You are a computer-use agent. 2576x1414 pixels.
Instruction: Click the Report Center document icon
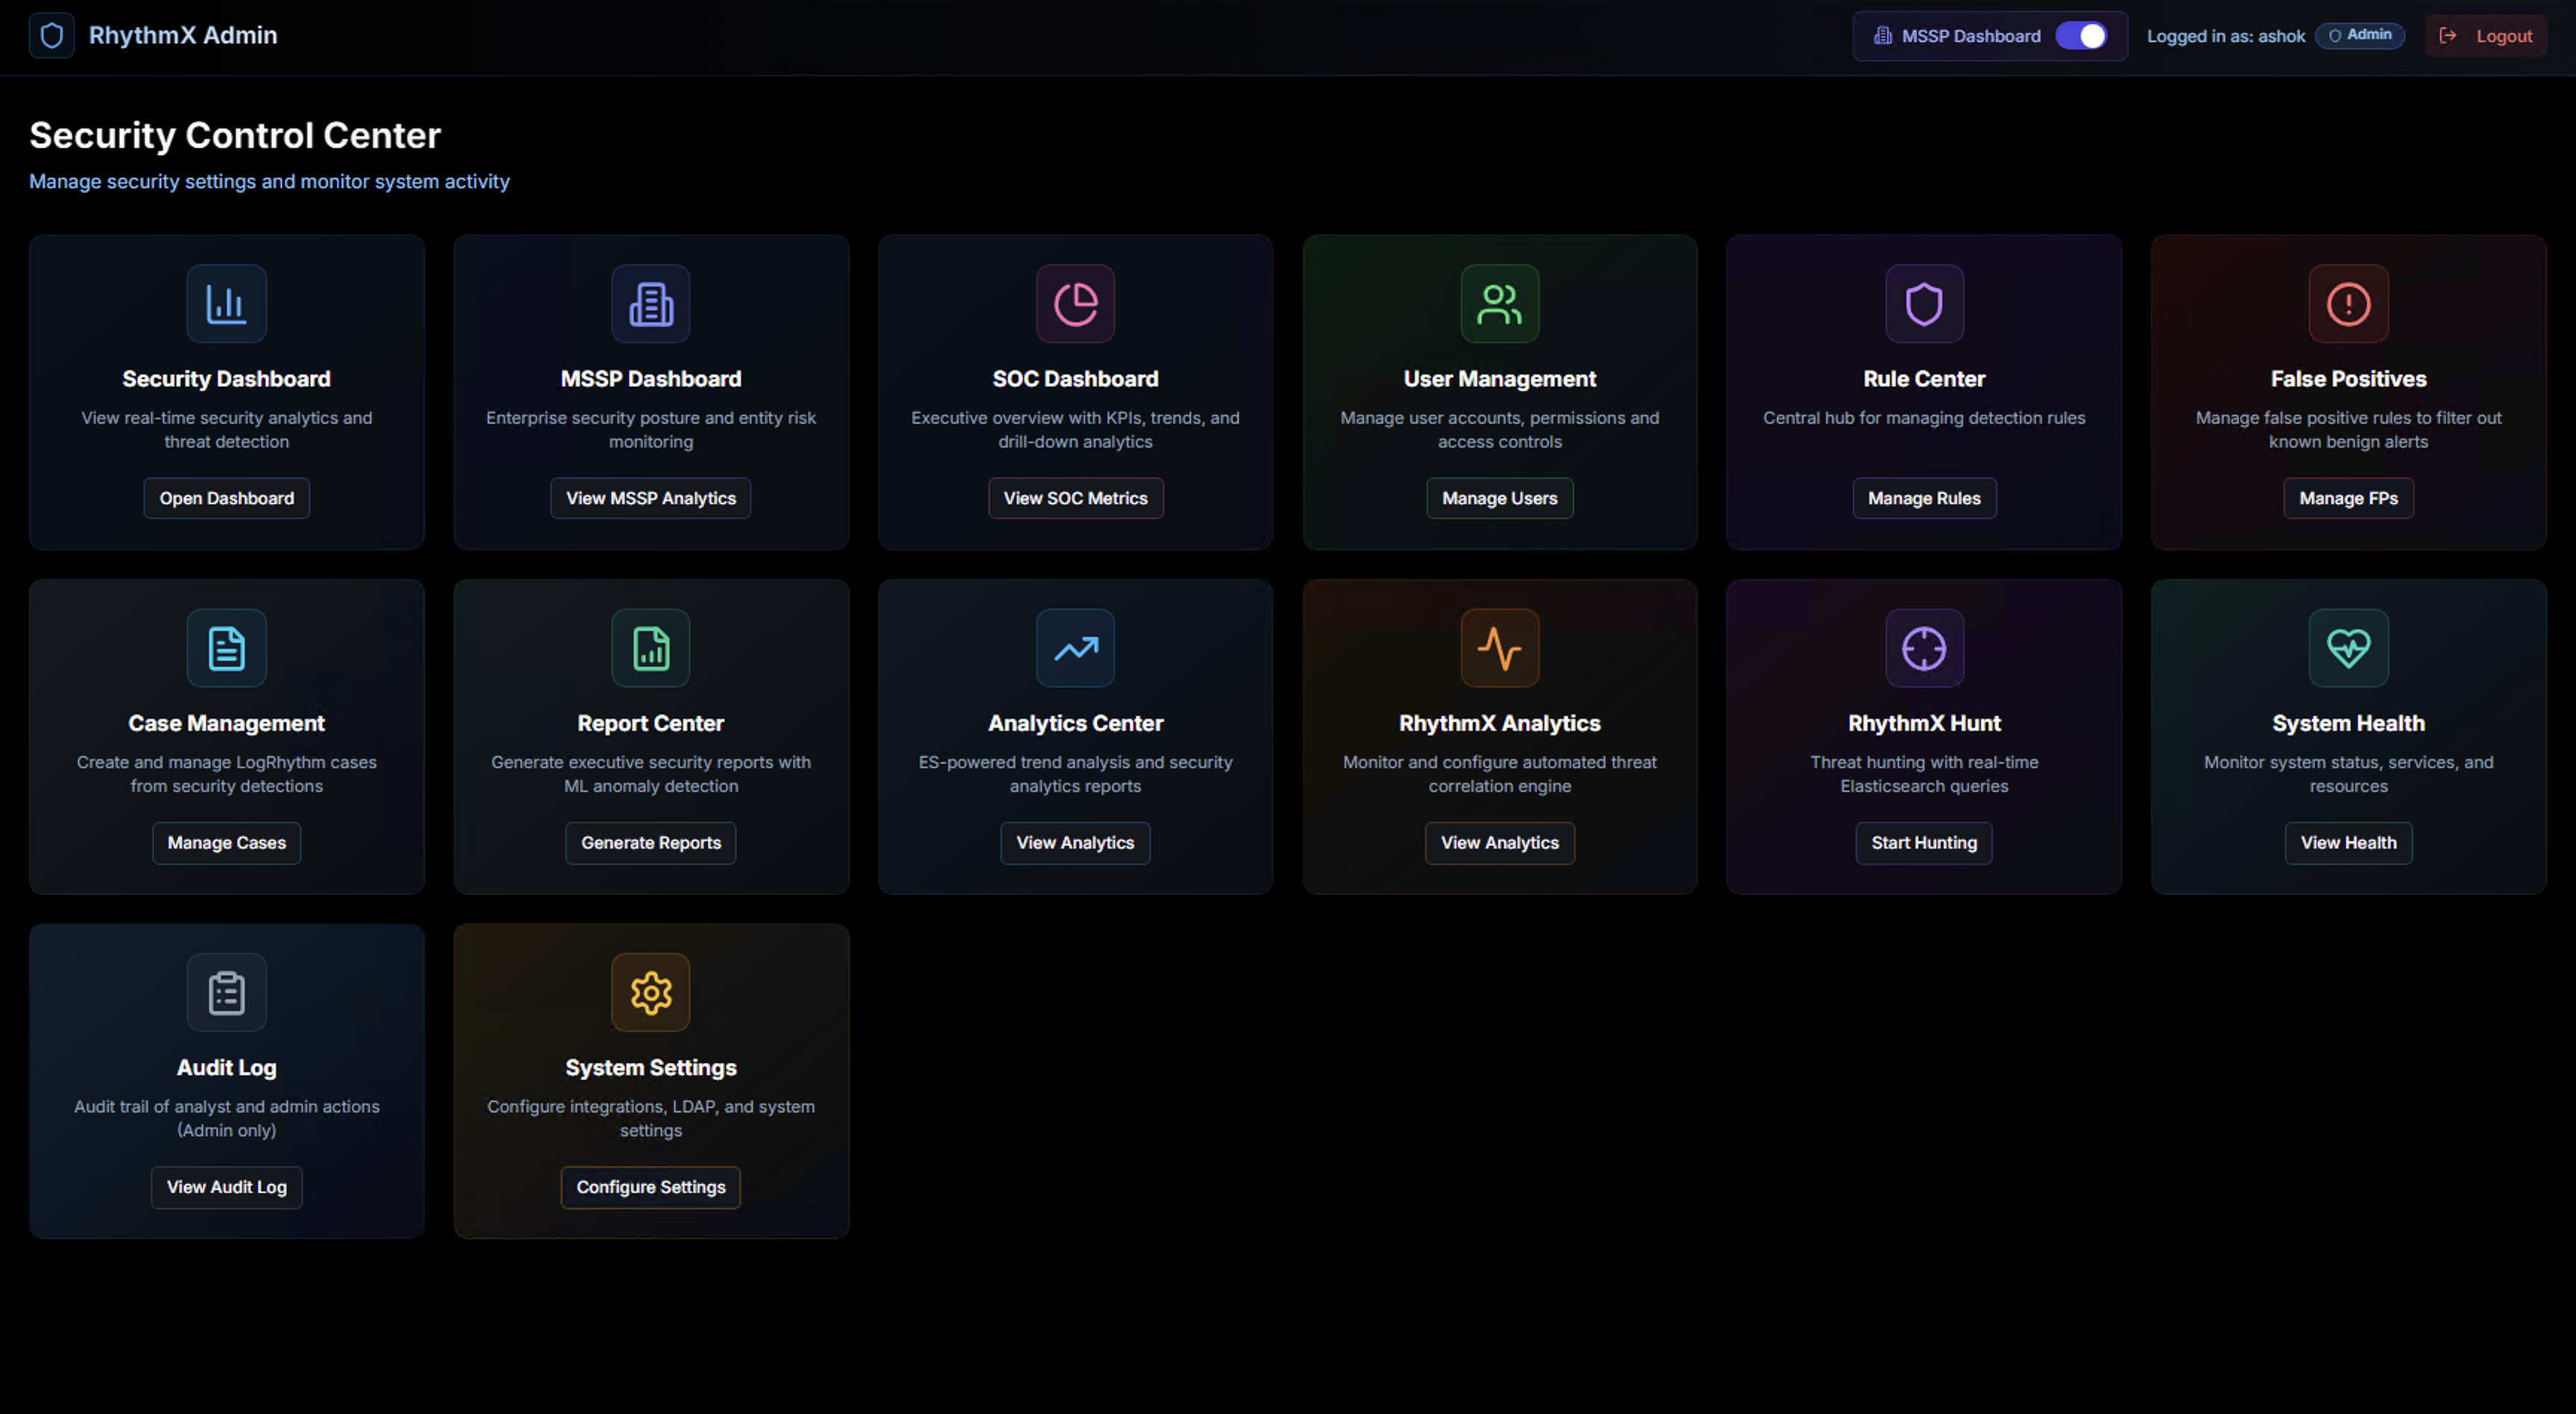[x=650, y=649]
